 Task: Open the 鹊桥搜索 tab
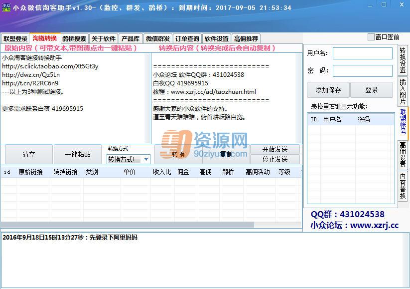(75, 39)
